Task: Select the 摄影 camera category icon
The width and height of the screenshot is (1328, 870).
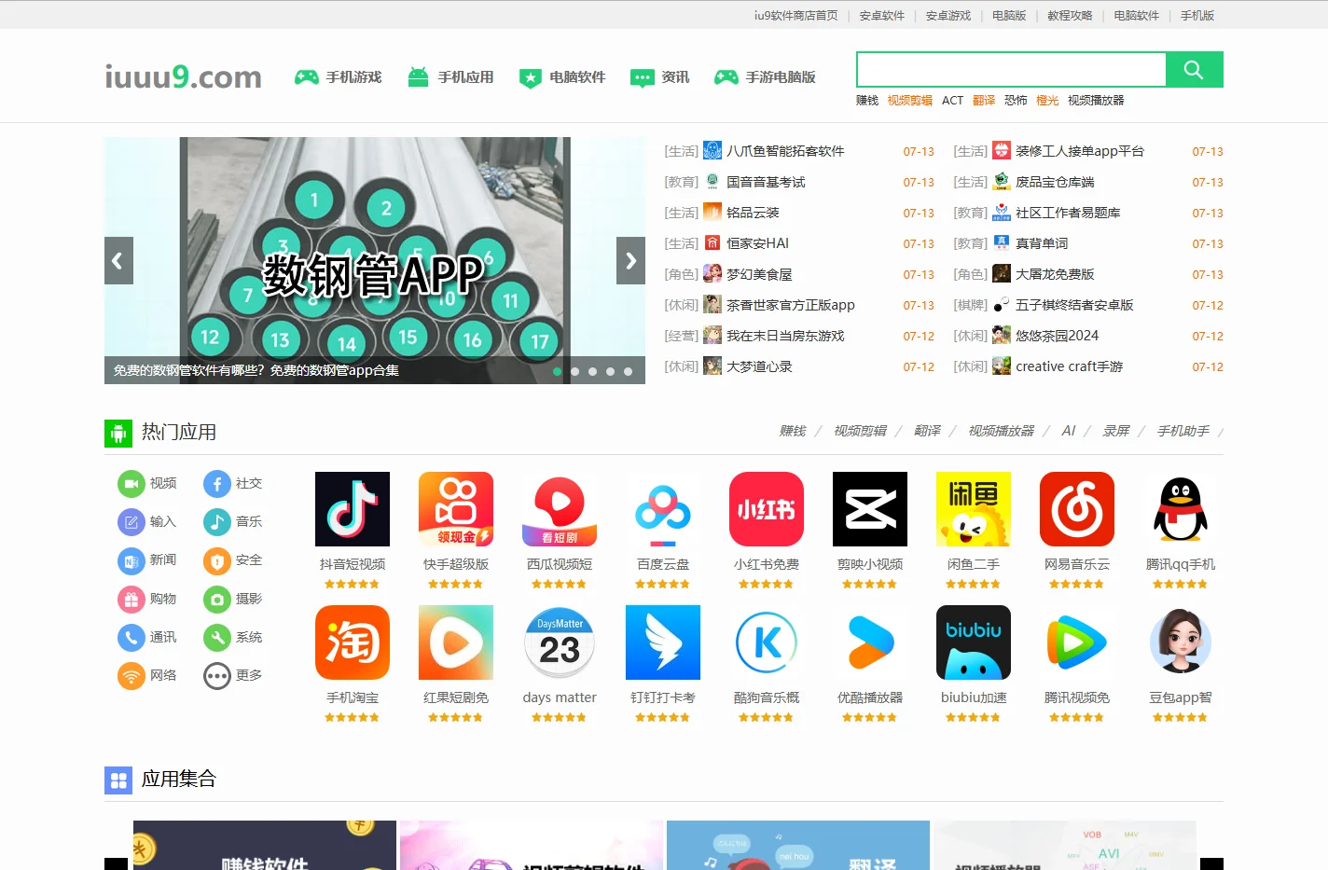Action: [x=217, y=600]
